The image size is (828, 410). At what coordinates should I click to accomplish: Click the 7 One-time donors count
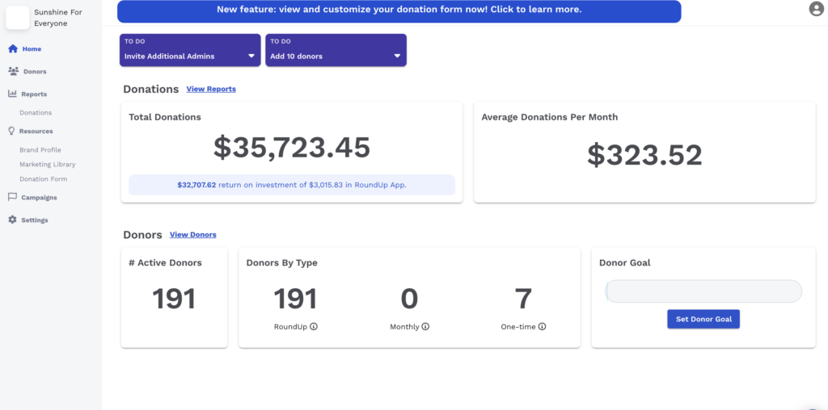click(x=523, y=299)
